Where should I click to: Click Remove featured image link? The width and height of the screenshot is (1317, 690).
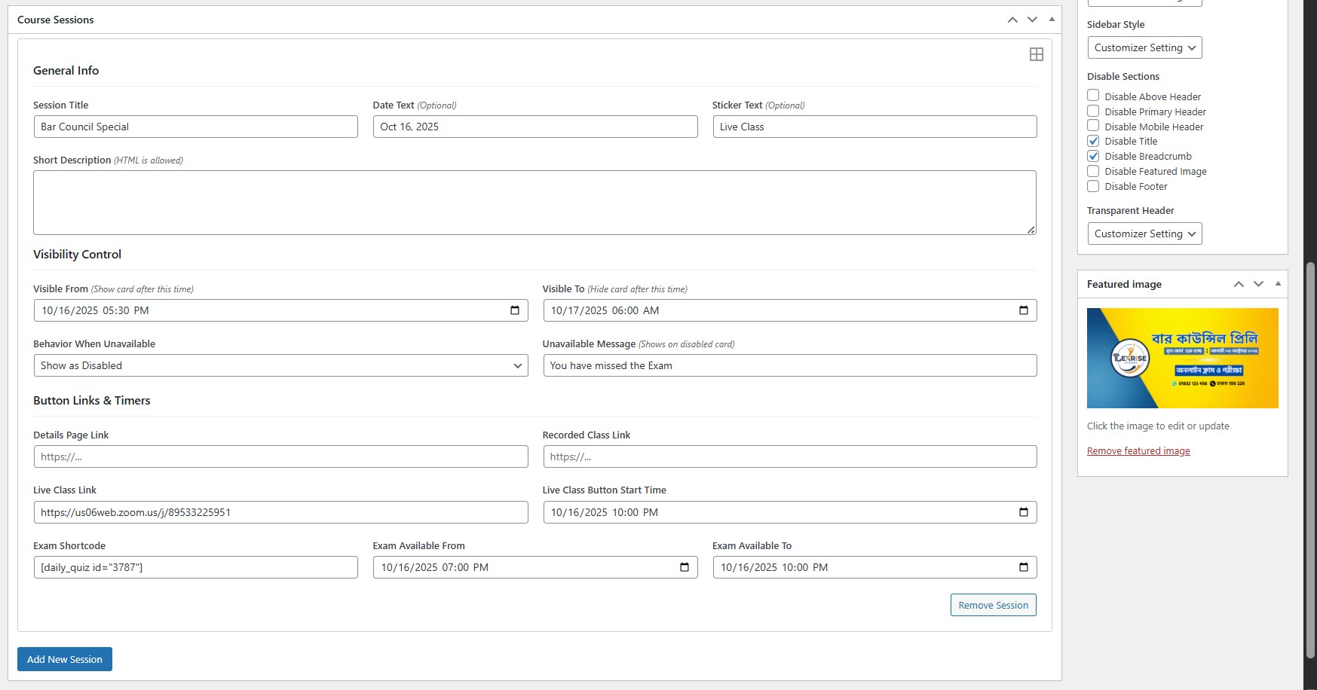point(1138,451)
